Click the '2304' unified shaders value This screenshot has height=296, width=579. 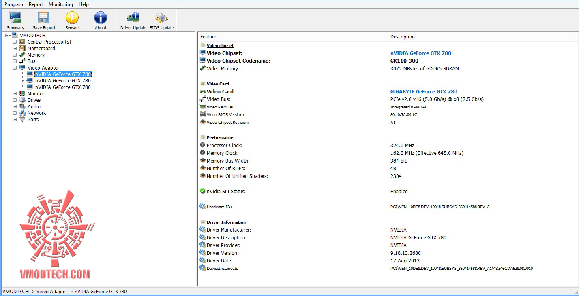click(x=396, y=176)
